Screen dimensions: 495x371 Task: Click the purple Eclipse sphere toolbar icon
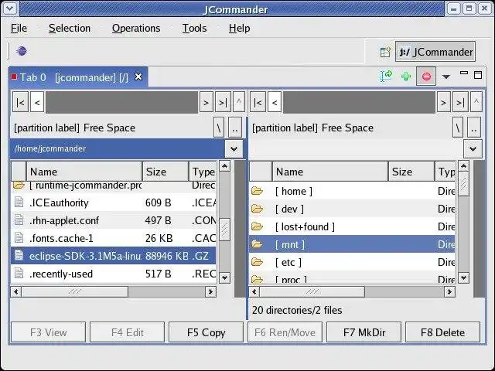[22, 51]
